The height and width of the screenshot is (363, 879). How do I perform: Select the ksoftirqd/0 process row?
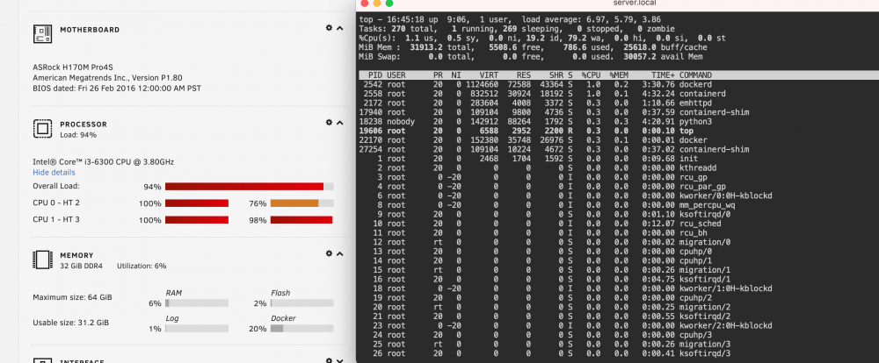pos(617,214)
